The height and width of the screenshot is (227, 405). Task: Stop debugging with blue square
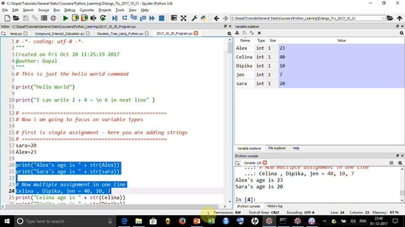pyautogui.click(x=161, y=18)
